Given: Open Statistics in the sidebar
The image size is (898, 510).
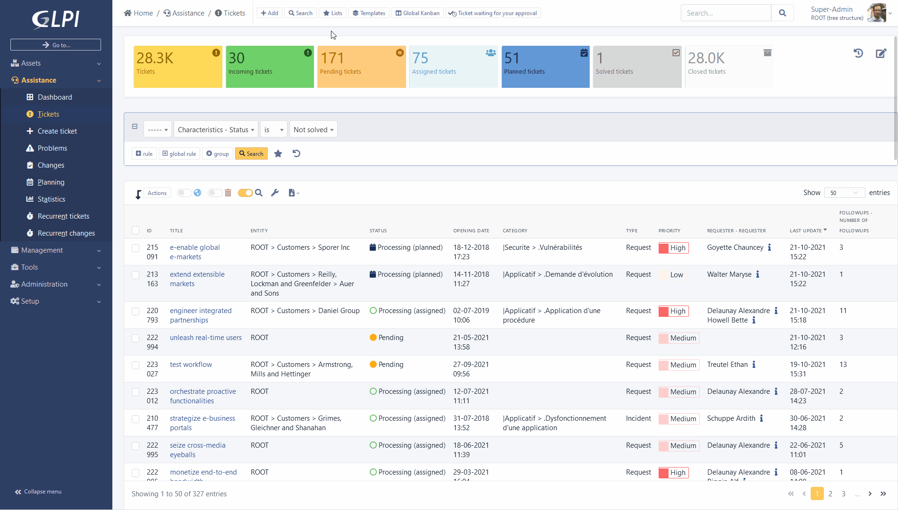Looking at the screenshot, I should click(x=51, y=199).
